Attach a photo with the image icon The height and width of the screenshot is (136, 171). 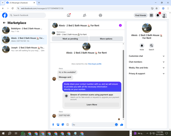[58, 125]
